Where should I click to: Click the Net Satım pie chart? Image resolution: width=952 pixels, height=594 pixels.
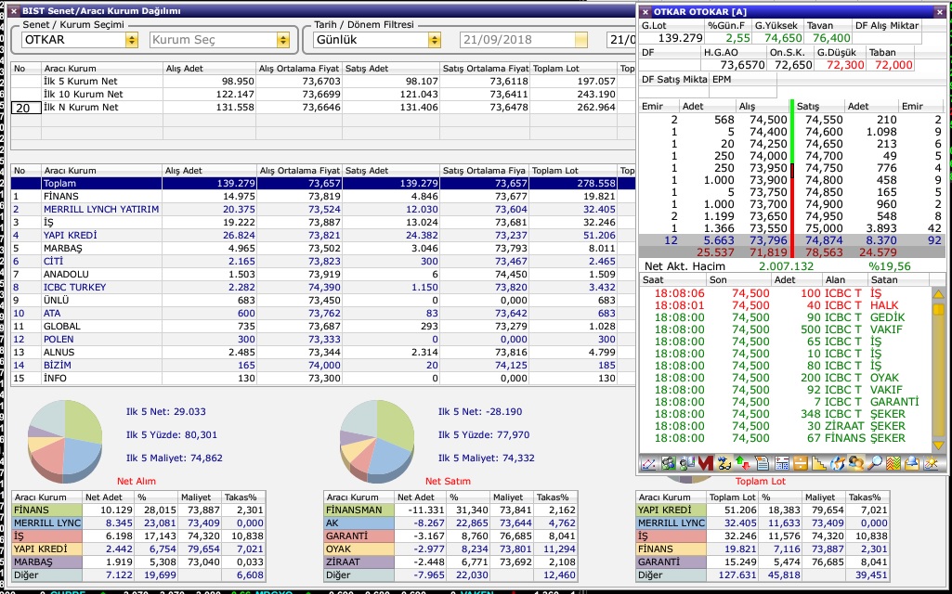pos(377,440)
